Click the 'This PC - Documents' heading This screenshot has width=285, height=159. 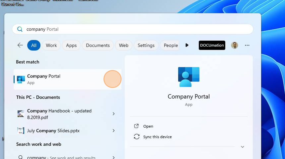(38, 97)
